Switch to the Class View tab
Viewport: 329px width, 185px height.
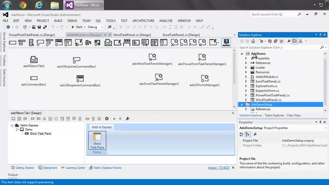click(x=294, y=115)
